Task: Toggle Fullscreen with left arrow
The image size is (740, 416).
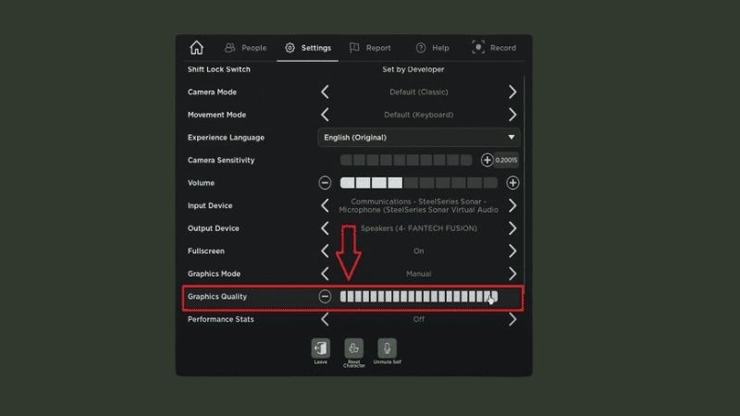Action: pyautogui.click(x=325, y=251)
